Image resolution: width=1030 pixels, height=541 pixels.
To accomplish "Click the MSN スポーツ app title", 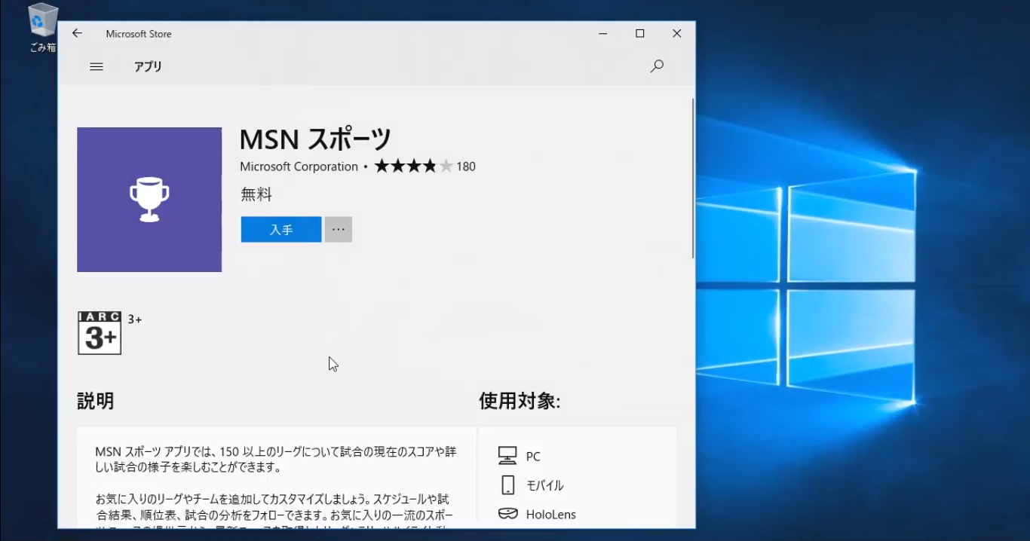I will pos(315,139).
